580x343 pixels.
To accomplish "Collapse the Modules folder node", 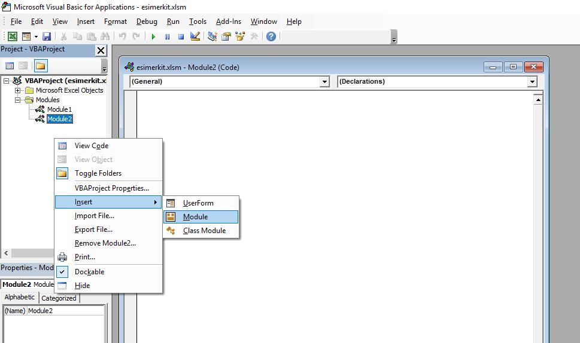I will 17,100.
